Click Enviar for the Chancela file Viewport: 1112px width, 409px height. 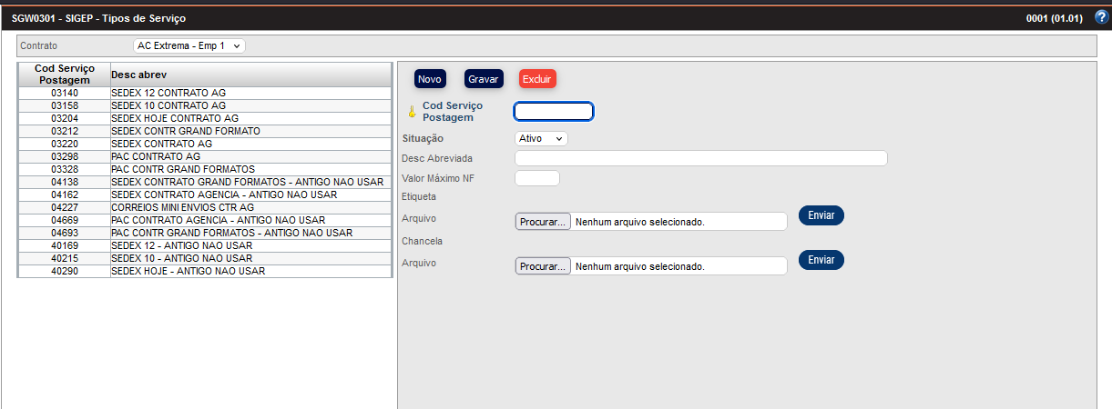pyautogui.click(x=821, y=260)
